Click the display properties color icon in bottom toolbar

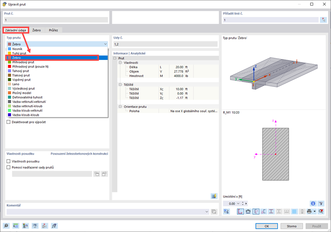coord(25,225)
